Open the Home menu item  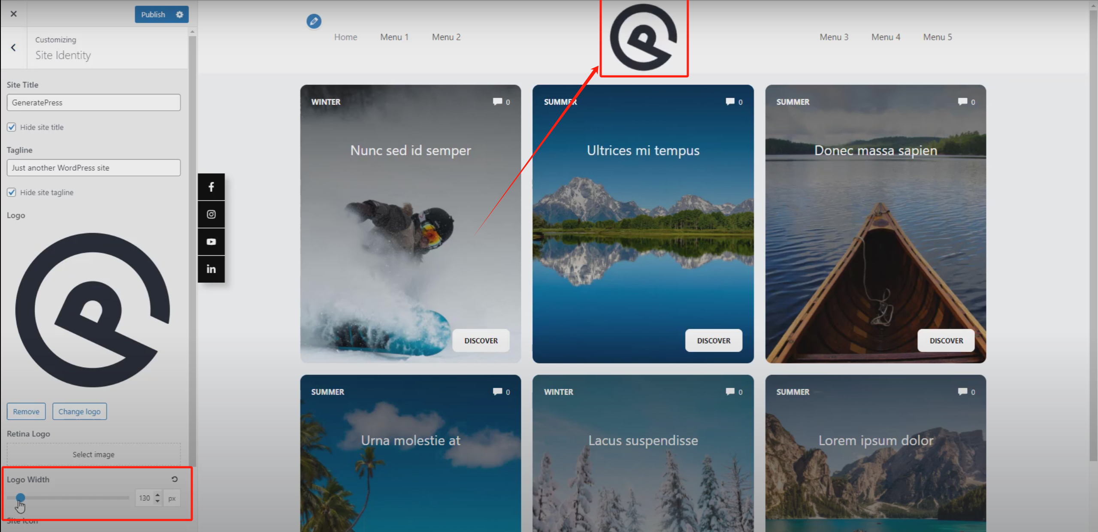[x=345, y=37]
